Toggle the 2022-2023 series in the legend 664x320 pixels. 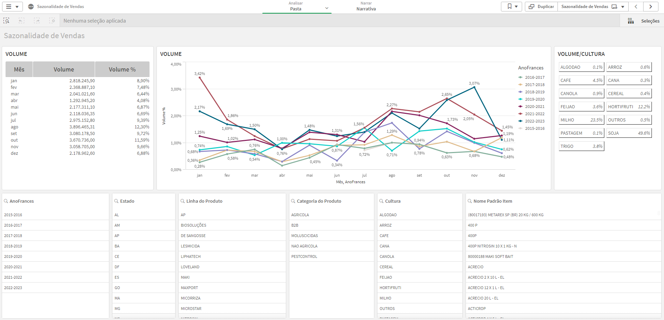click(533, 121)
